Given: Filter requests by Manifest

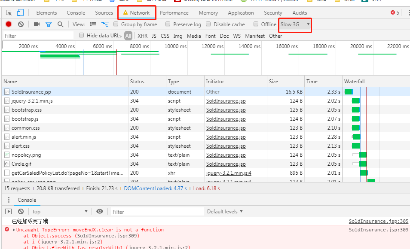Looking at the screenshot, I should (x=255, y=36).
